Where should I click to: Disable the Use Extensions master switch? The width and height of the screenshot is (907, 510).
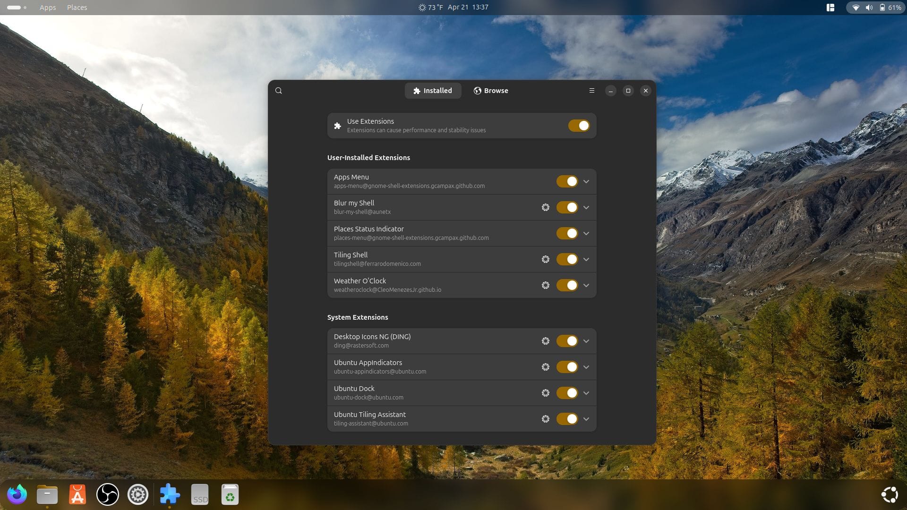pos(579,126)
